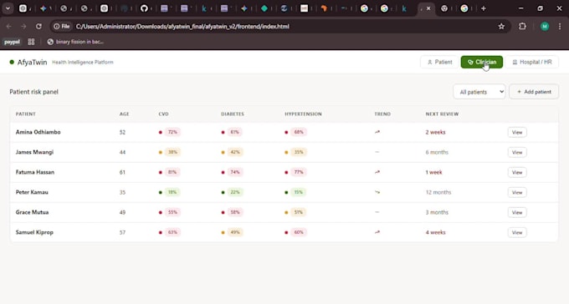Switch to the orange Africa-shaped icon tab
The width and height of the screenshot is (569, 304).
tap(324, 8)
